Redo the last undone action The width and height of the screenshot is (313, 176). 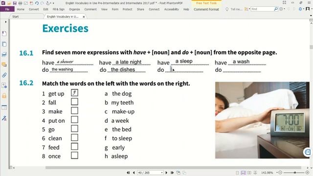pos(42,3)
